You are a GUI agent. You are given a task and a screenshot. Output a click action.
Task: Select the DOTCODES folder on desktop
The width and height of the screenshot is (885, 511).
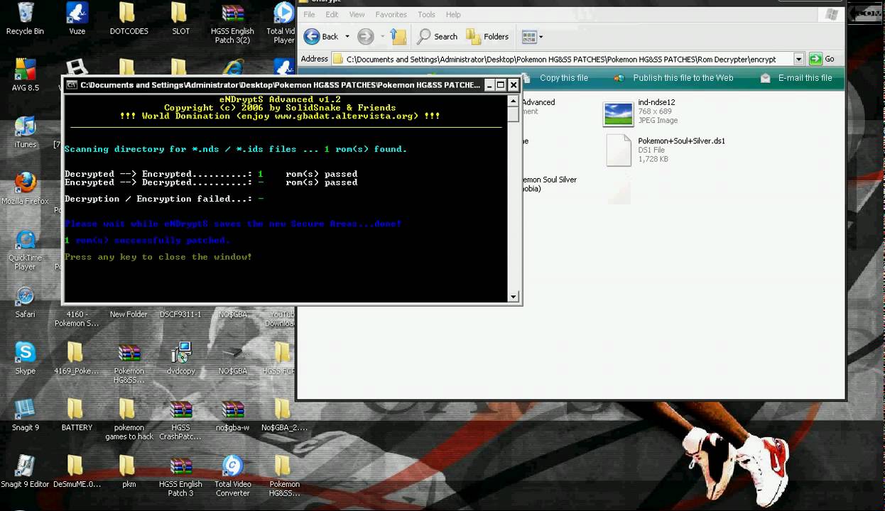(x=129, y=18)
